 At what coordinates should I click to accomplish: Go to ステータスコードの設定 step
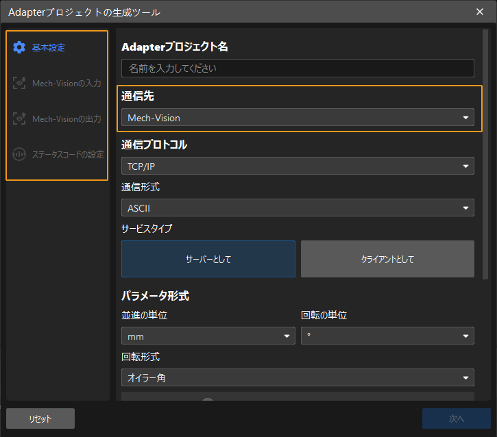pyautogui.click(x=68, y=155)
